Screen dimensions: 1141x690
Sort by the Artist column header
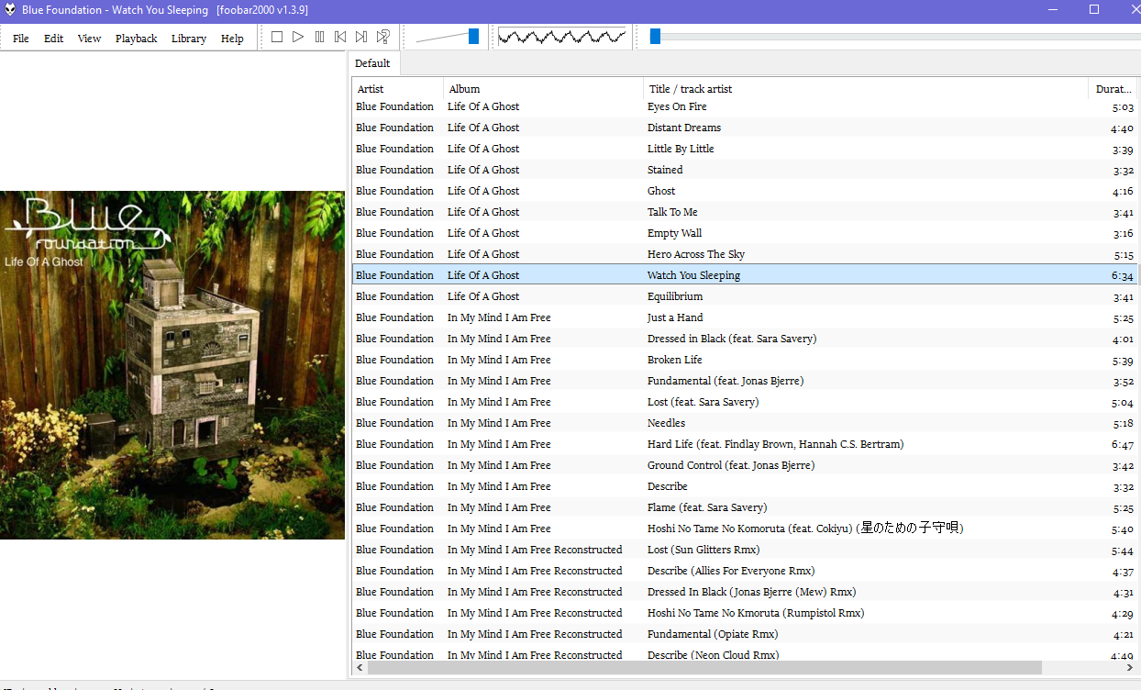click(x=398, y=89)
